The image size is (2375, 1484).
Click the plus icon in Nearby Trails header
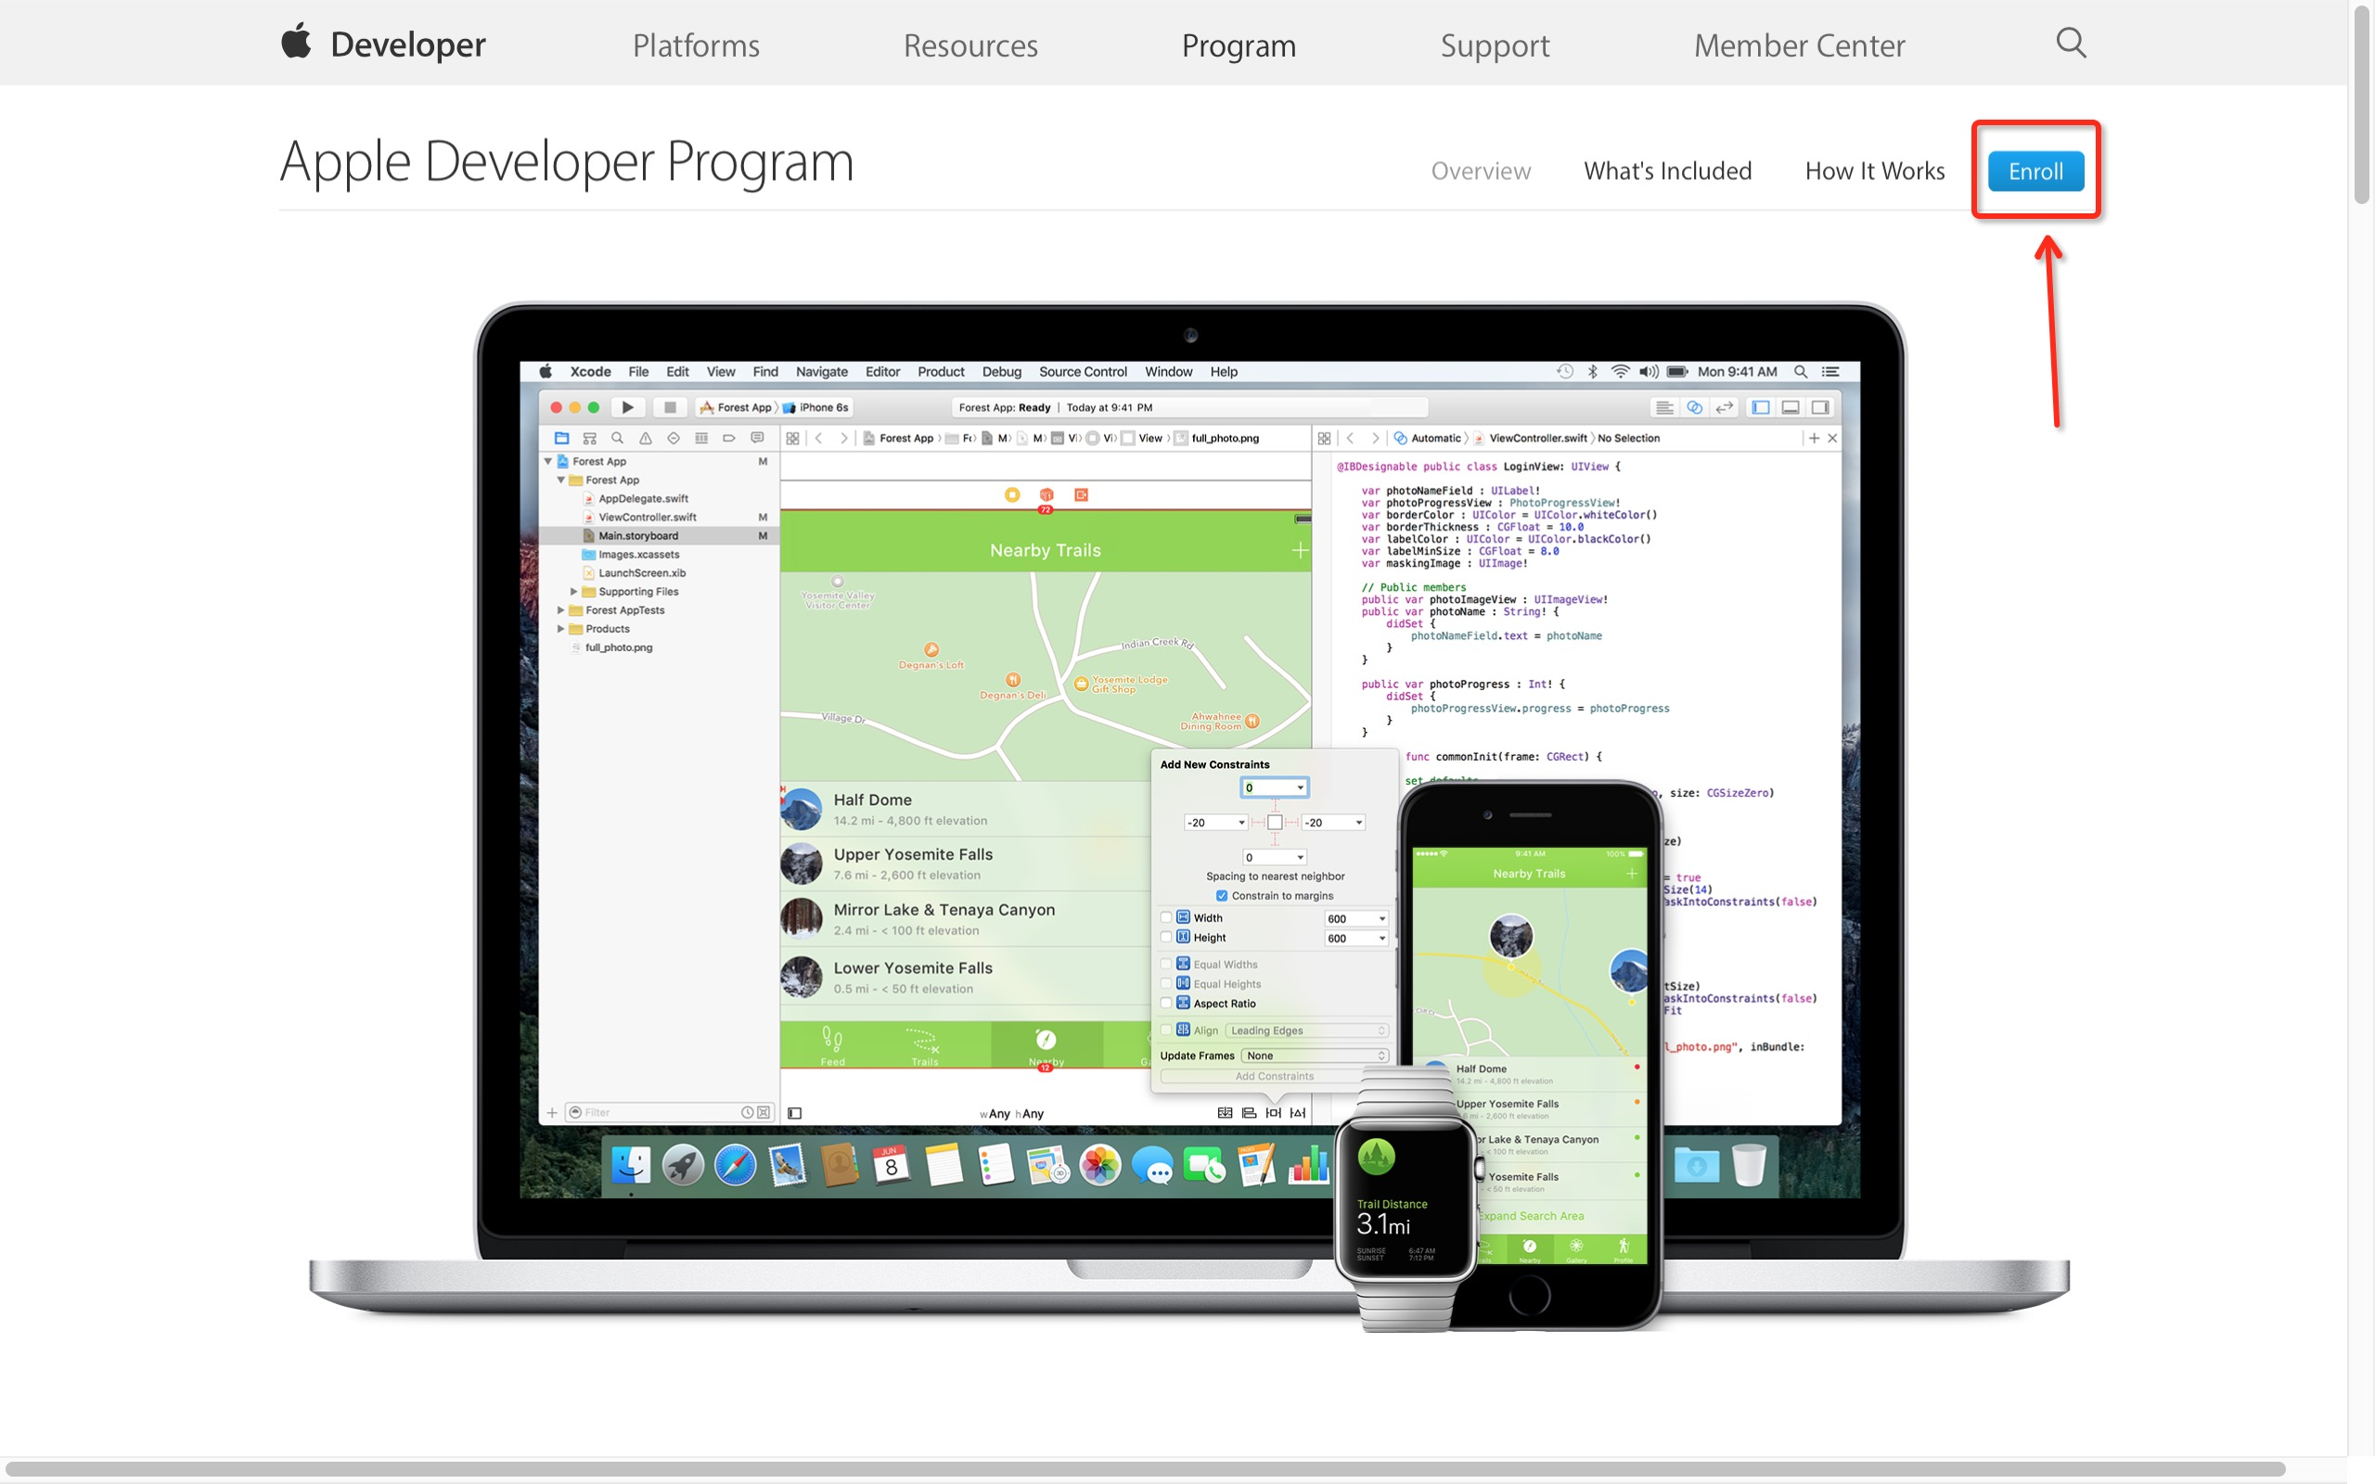[x=1300, y=551]
